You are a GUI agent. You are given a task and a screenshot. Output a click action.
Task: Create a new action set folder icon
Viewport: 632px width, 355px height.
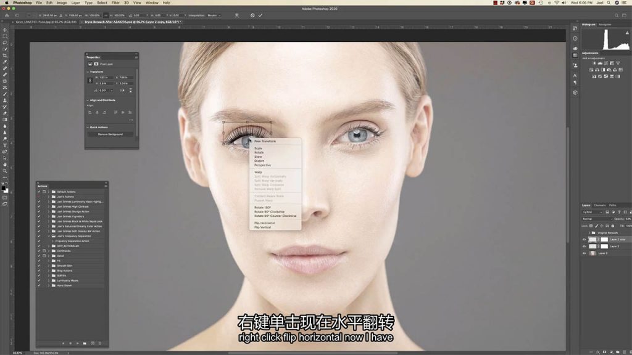(x=85, y=343)
